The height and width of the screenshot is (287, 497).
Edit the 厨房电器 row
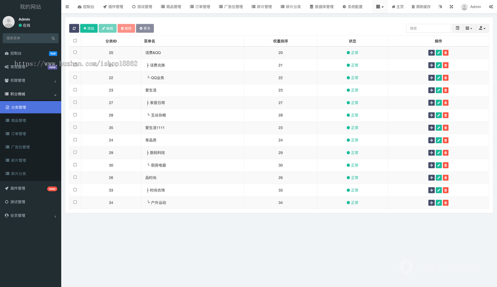439,165
